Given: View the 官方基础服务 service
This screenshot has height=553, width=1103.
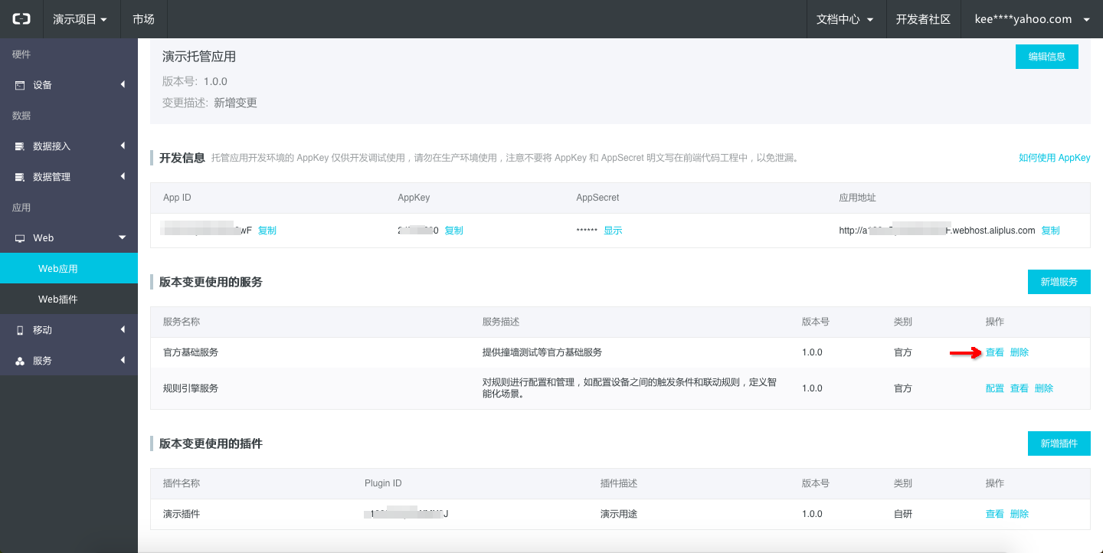Looking at the screenshot, I should pyautogui.click(x=994, y=352).
